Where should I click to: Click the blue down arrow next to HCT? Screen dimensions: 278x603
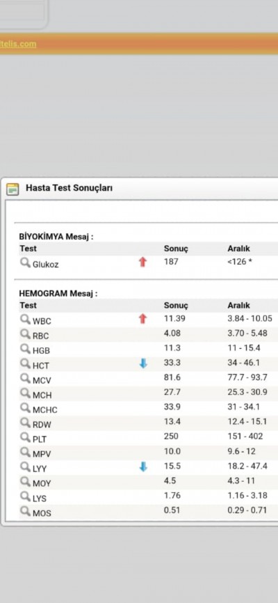click(x=143, y=363)
